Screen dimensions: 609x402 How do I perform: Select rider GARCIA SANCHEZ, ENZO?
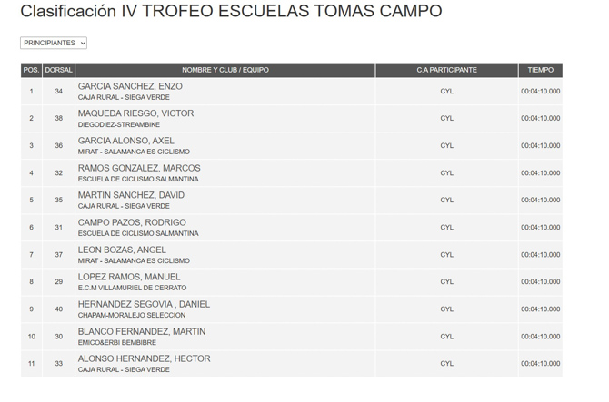tap(130, 86)
